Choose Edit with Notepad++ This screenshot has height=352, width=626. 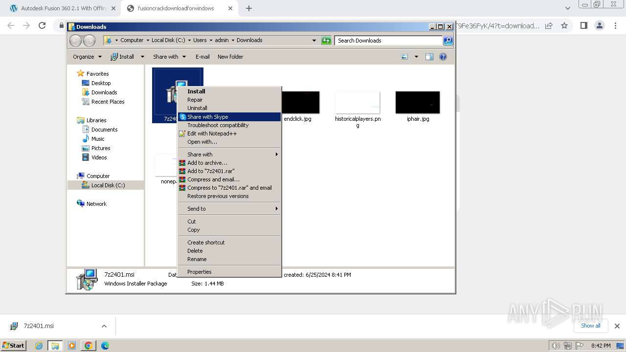pos(229,133)
